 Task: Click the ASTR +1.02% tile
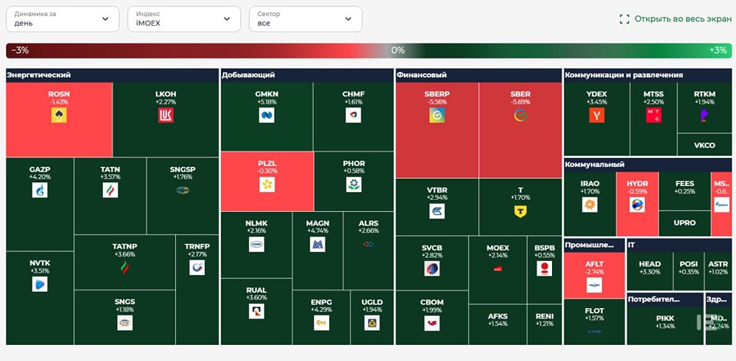click(x=718, y=271)
